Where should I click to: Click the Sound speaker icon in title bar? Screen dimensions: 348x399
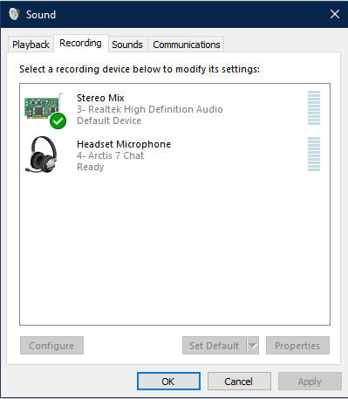click(14, 14)
